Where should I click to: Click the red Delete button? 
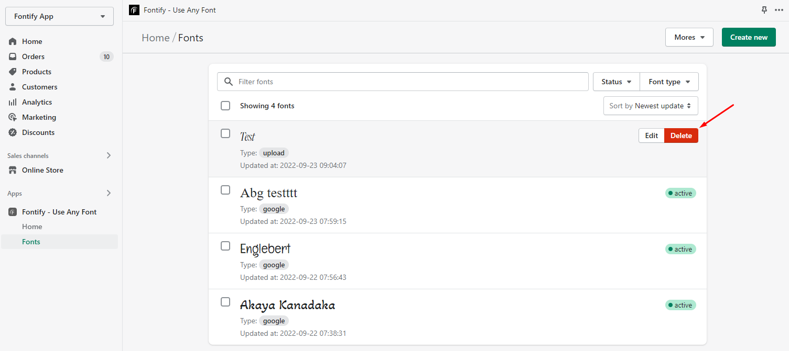pos(681,135)
